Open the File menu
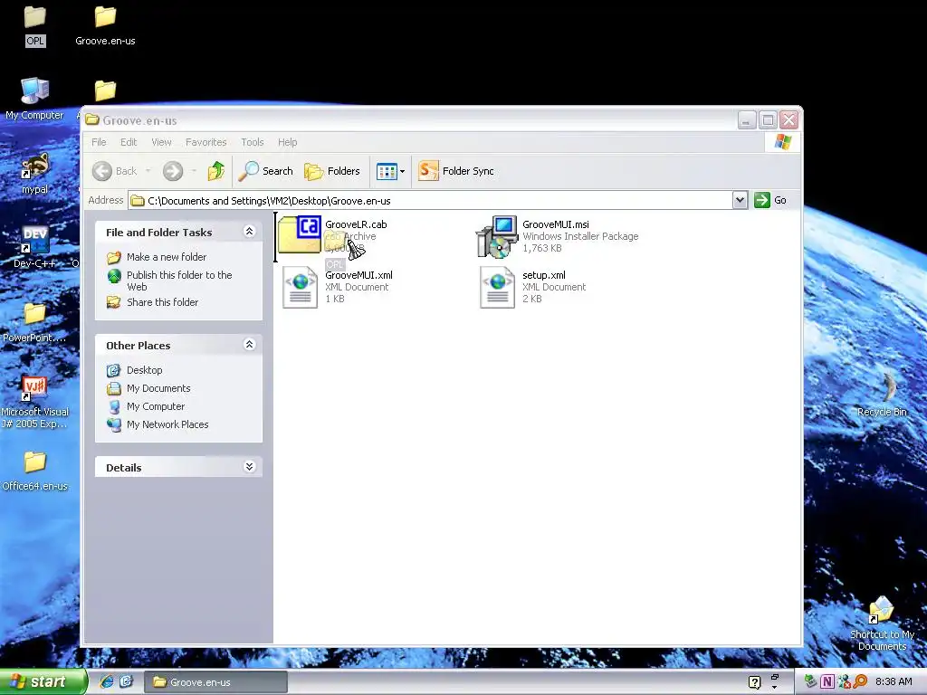Image resolution: width=927 pixels, height=695 pixels. pyautogui.click(x=99, y=142)
